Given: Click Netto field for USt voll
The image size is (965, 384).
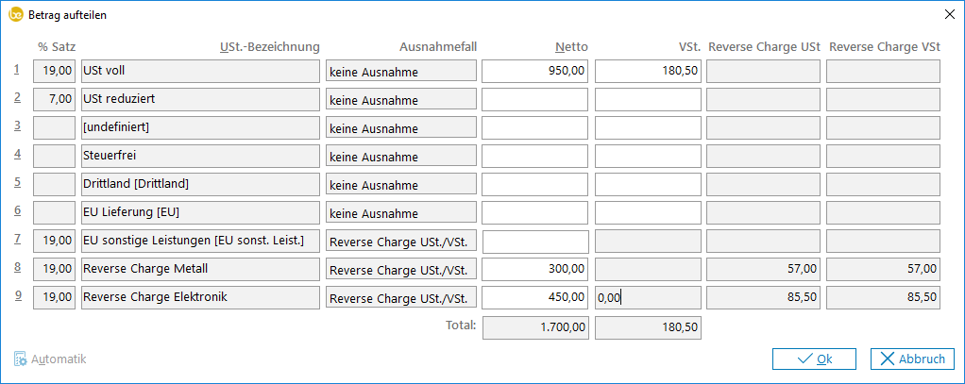Looking at the screenshot, I should (x=534, y=70).
